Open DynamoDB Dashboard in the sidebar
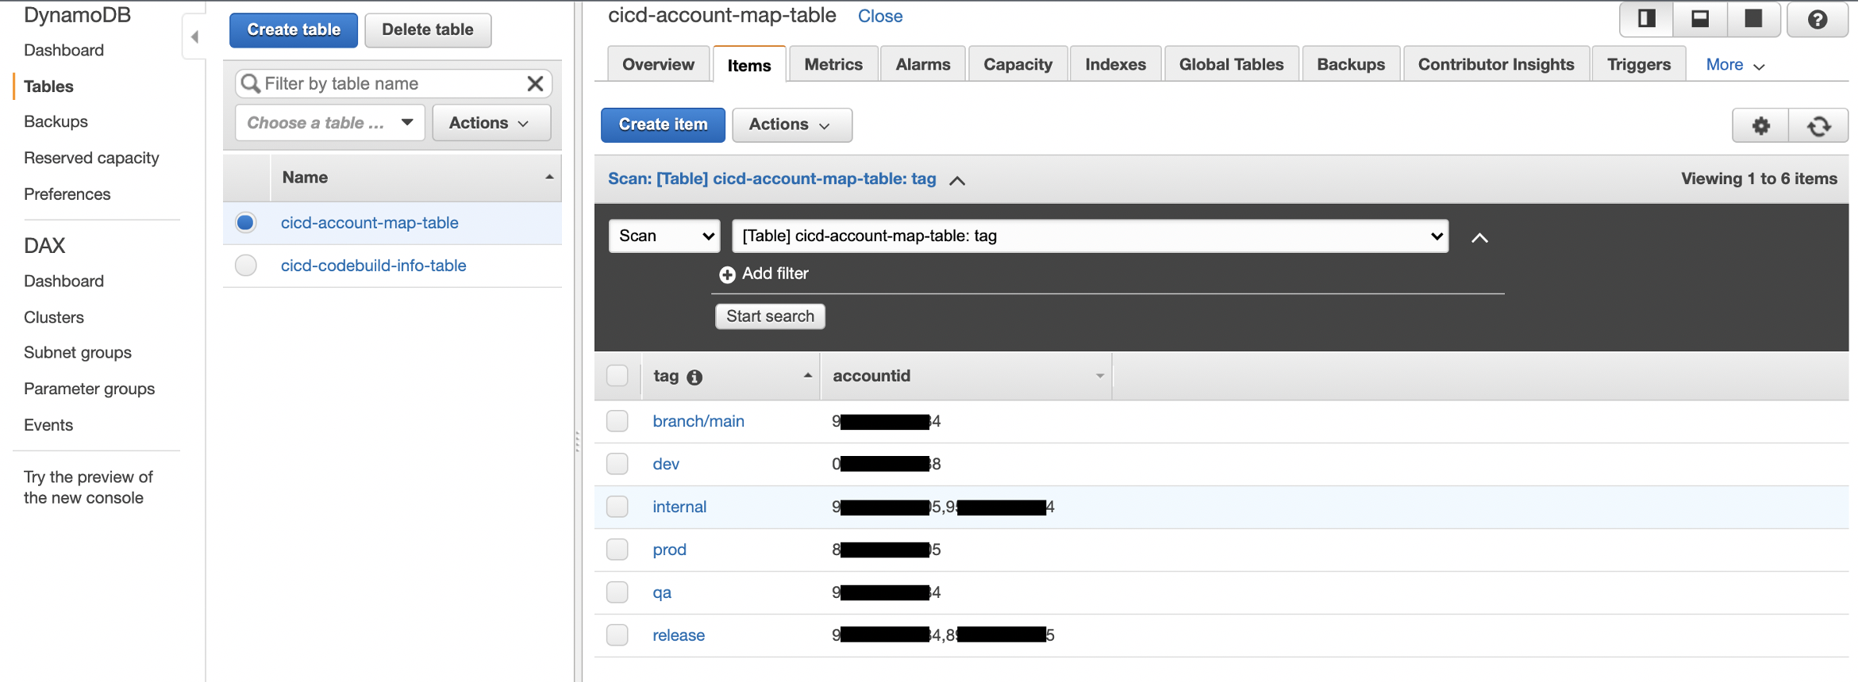Screen dimensions: 1862x682 point(63,50)
